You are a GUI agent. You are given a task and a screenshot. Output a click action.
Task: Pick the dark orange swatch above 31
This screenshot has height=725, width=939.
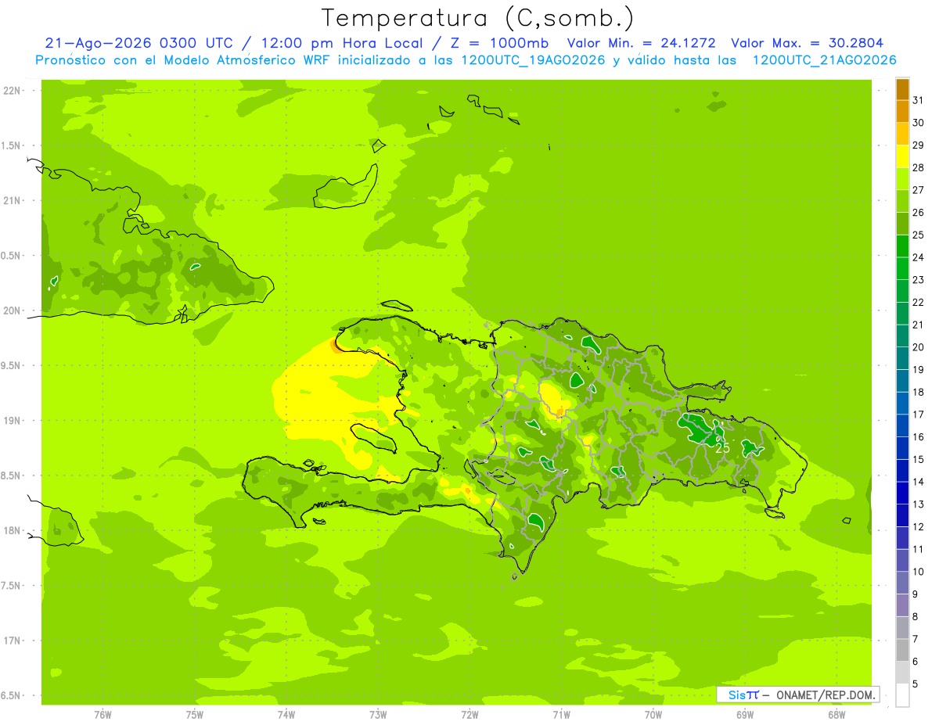(x=902, y=89)
